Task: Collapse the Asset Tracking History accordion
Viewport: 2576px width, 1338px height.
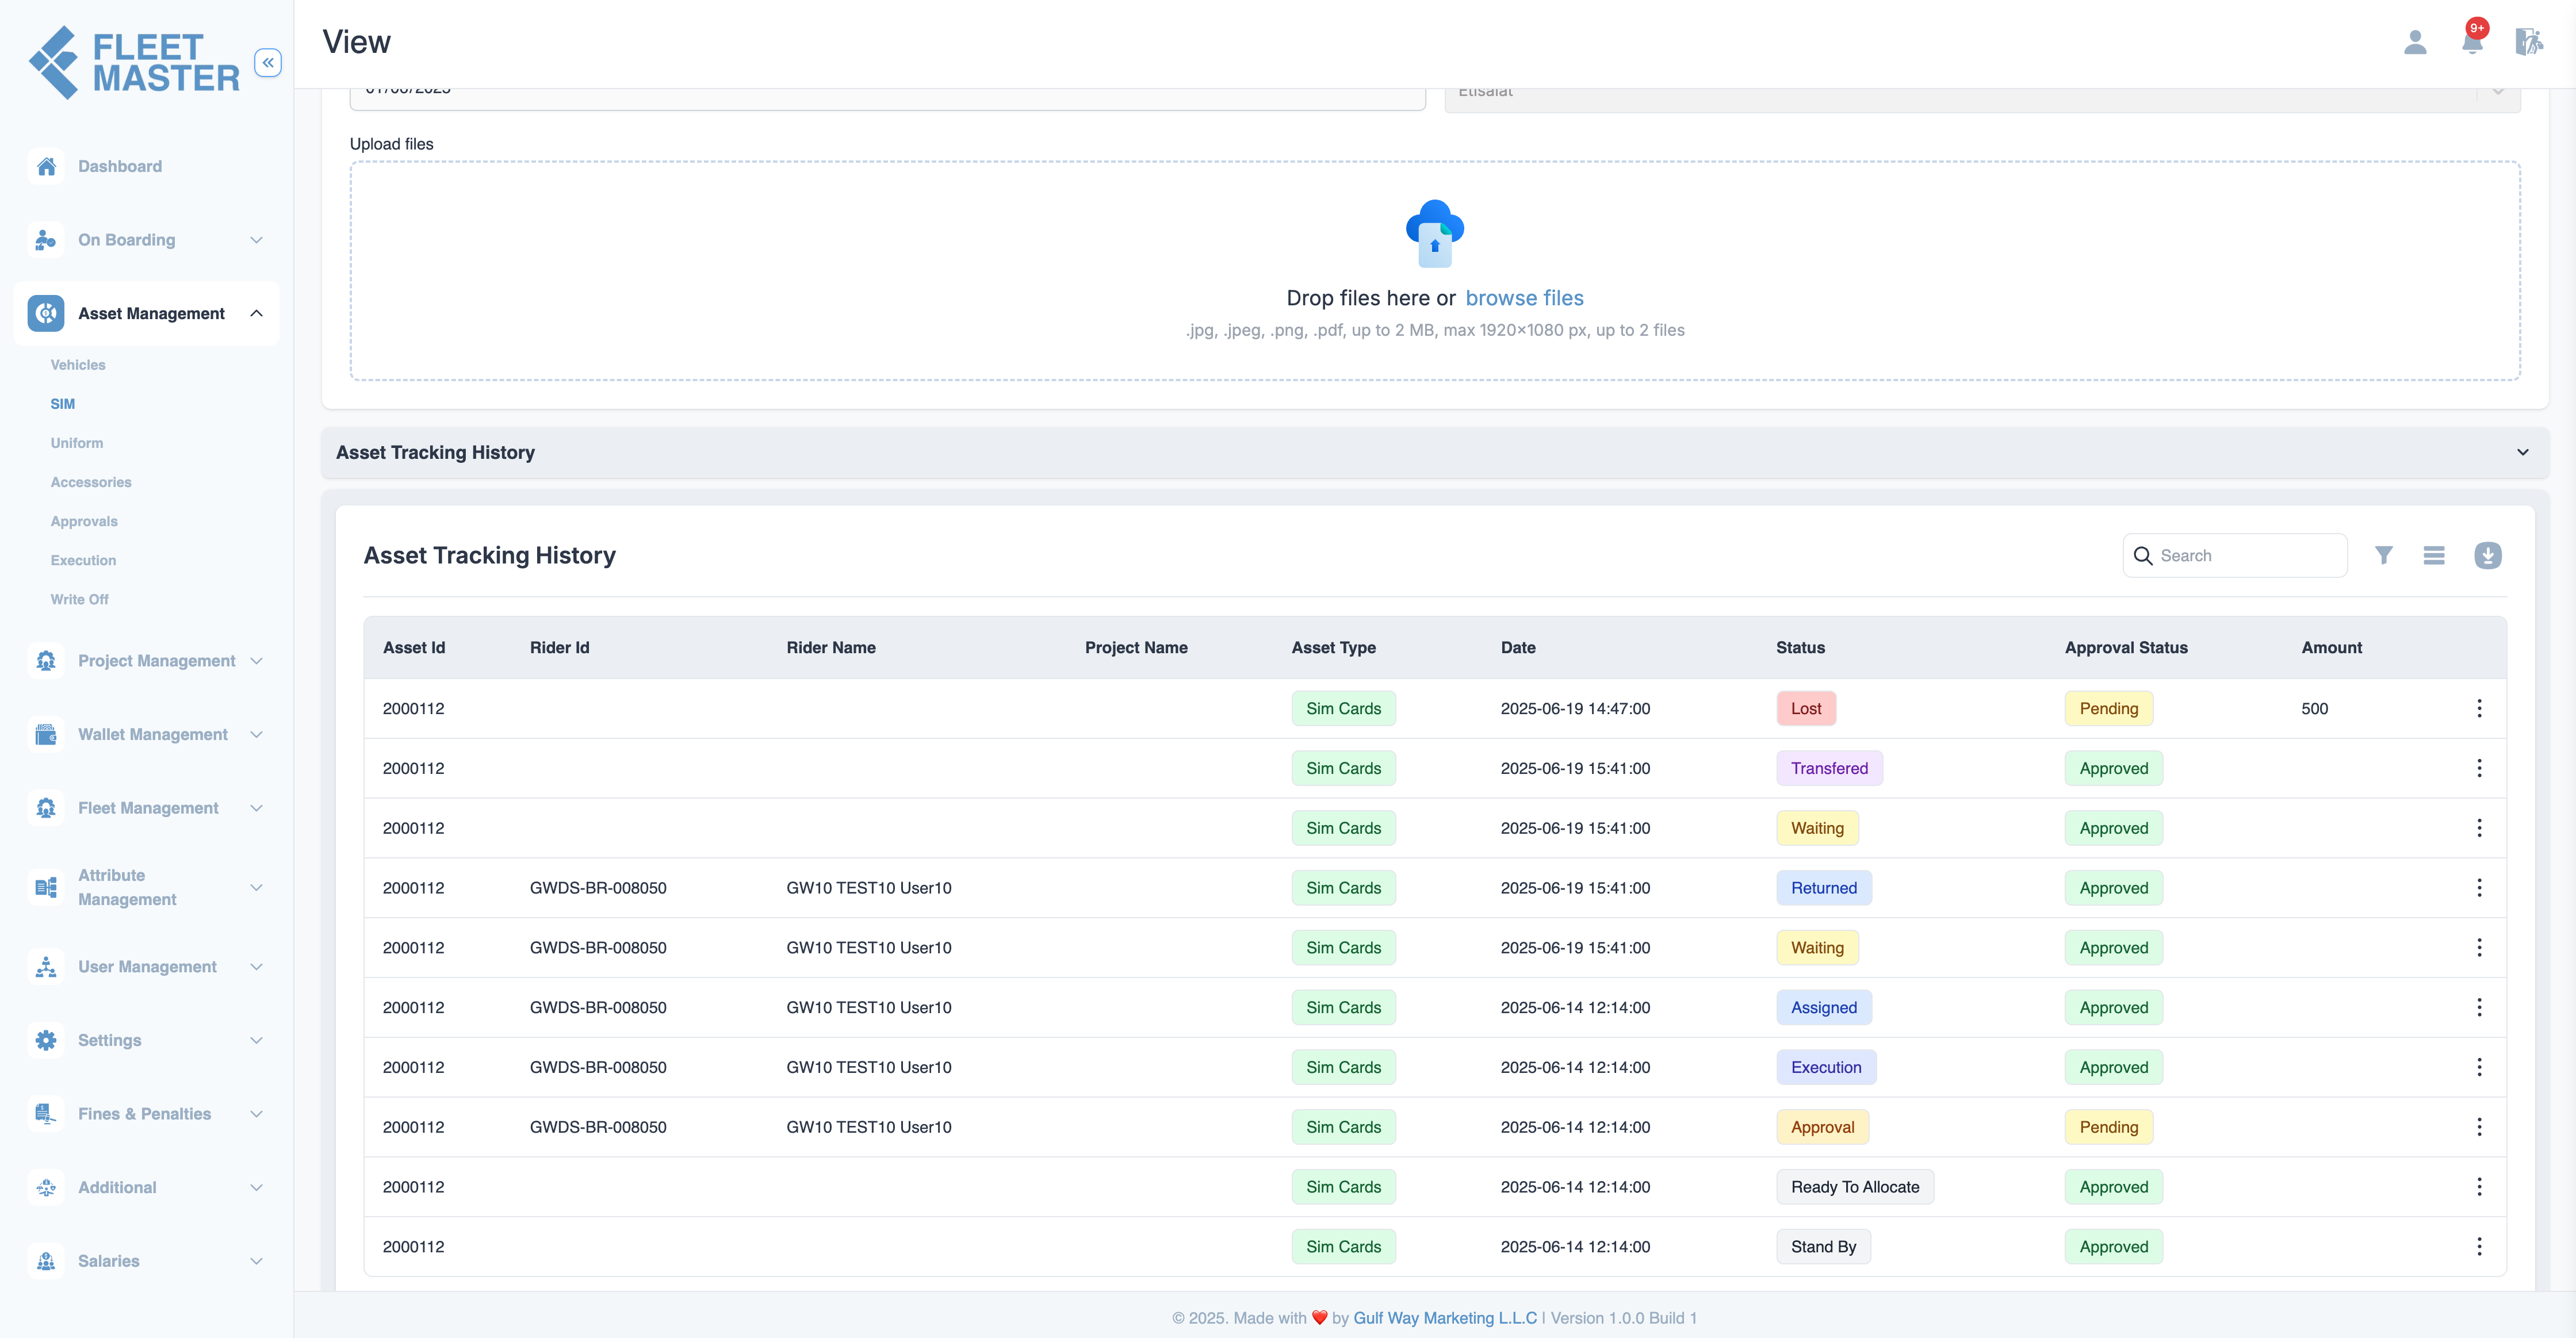Action: coord(2523,452)
